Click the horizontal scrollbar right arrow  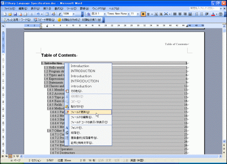click(x=221, y=156)
